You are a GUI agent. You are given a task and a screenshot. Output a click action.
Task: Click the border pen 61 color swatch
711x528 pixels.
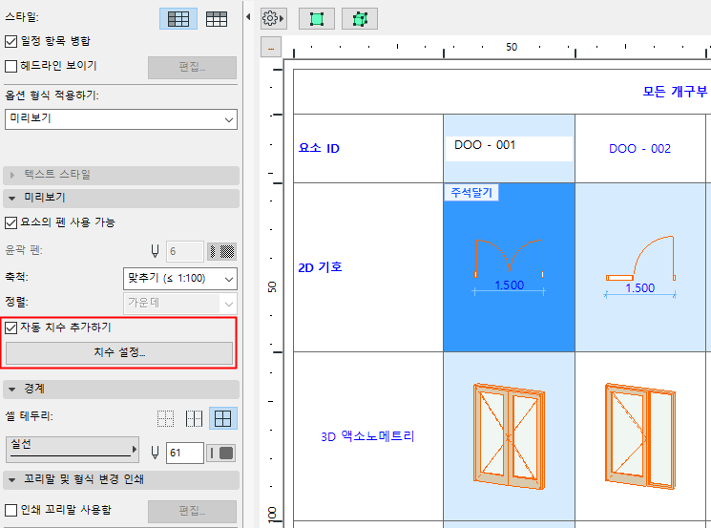pos(221,454)
